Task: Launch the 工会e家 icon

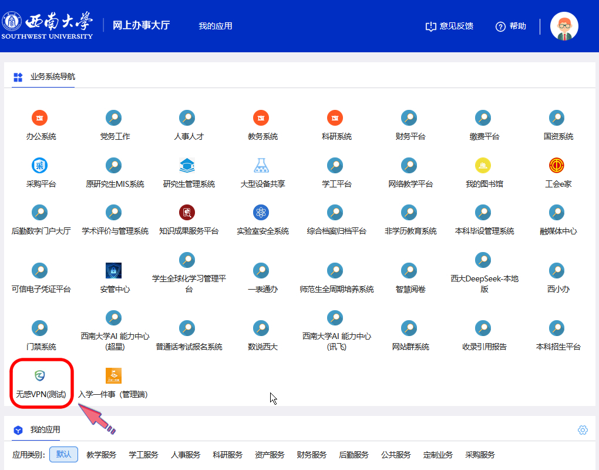Action: pyautogui.click(x=557, y=166)
